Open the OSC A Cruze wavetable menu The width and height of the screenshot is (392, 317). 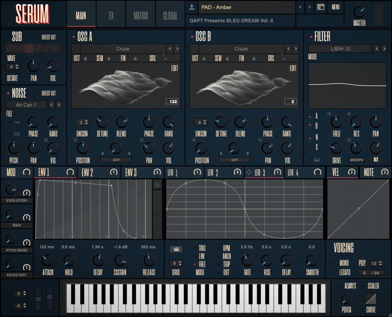tap(123, 49)
